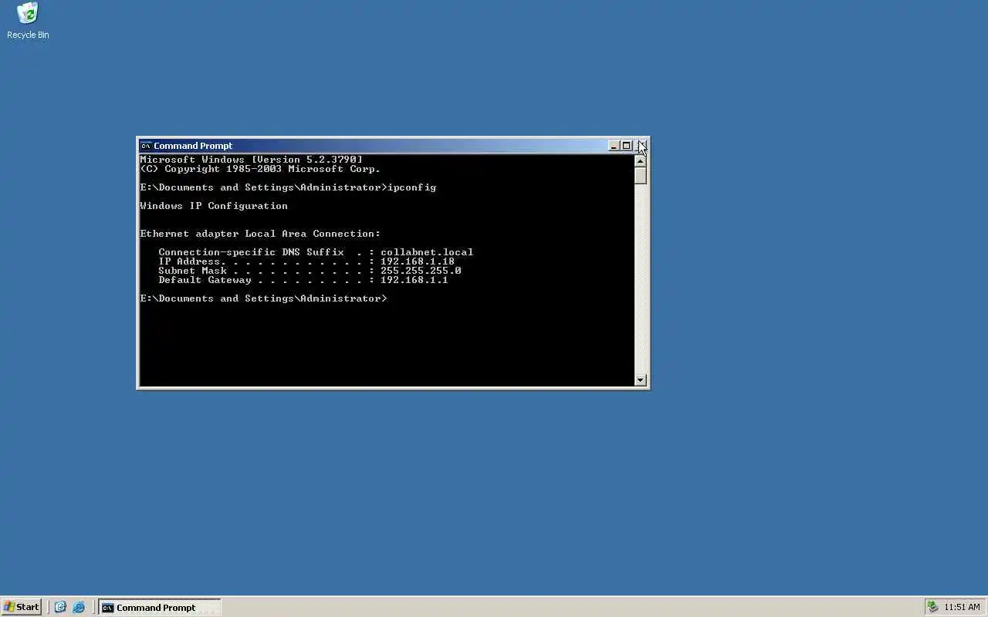988x617 pixels.
Task: Click the scrollbar down arrow
Action: pos(641,379)
